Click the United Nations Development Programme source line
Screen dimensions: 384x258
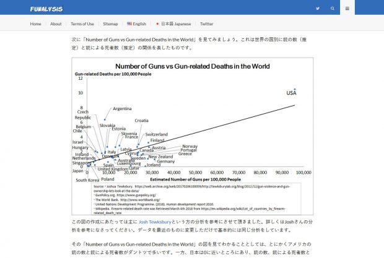coord(154,204)
